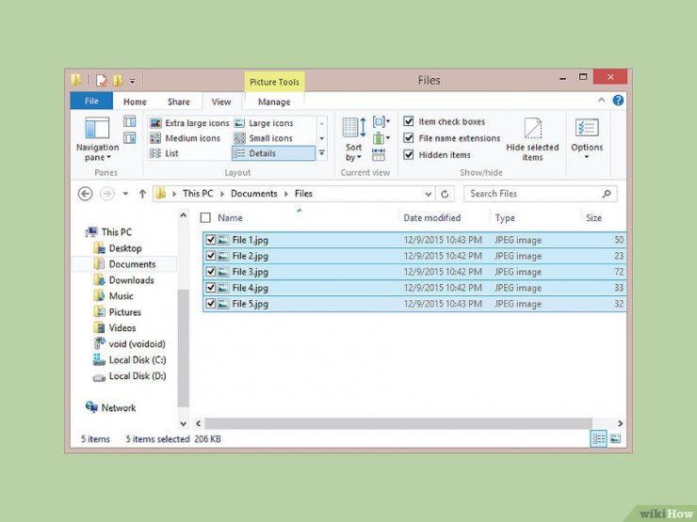
Task: Click the Search Files box
Action: tap(540, 194)
